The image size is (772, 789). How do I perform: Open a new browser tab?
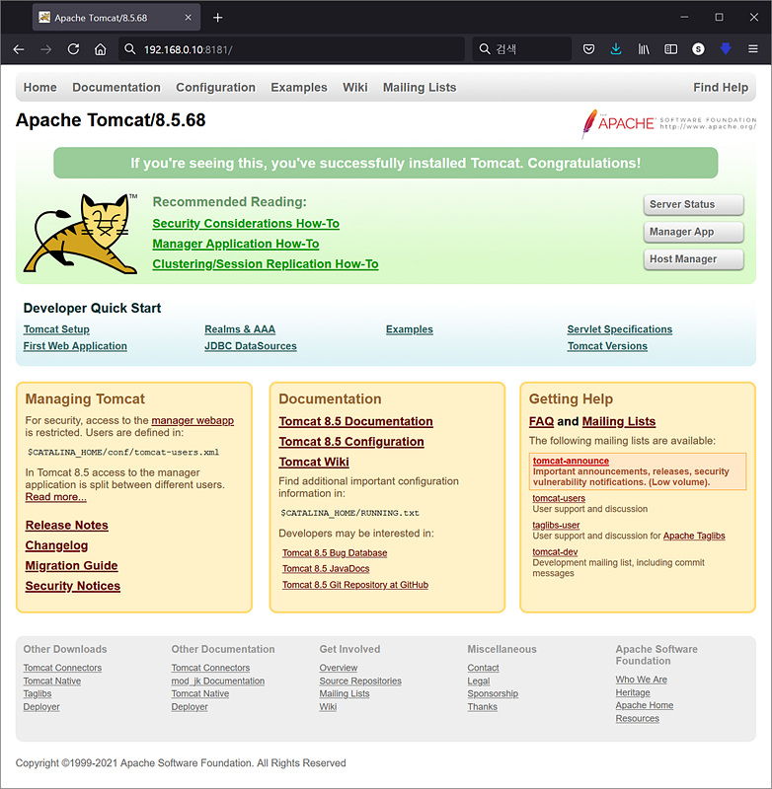(217, 18)
